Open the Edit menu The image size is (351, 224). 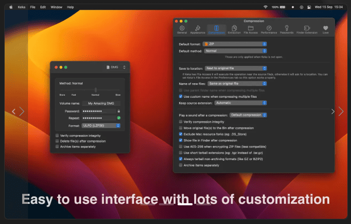pos(43,7)
